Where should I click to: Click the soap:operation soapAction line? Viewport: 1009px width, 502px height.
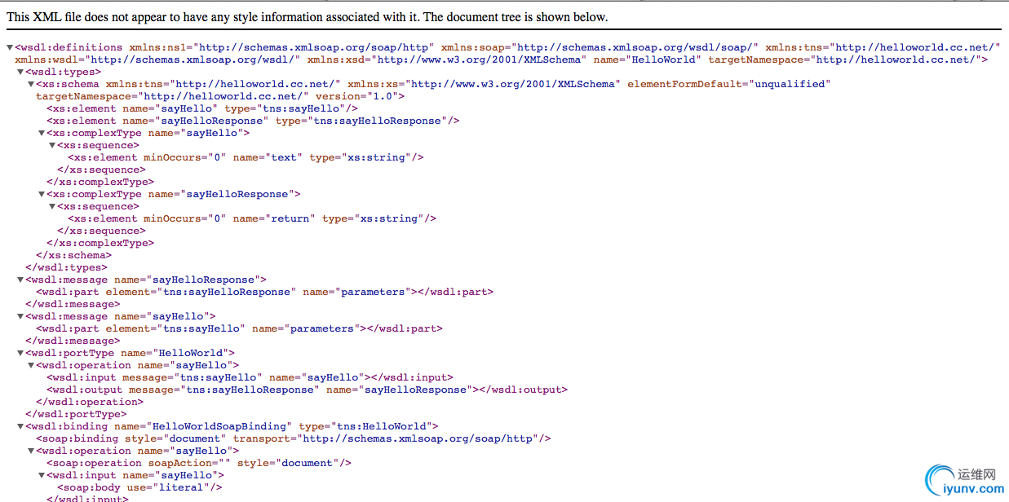(x=199, y=463)
